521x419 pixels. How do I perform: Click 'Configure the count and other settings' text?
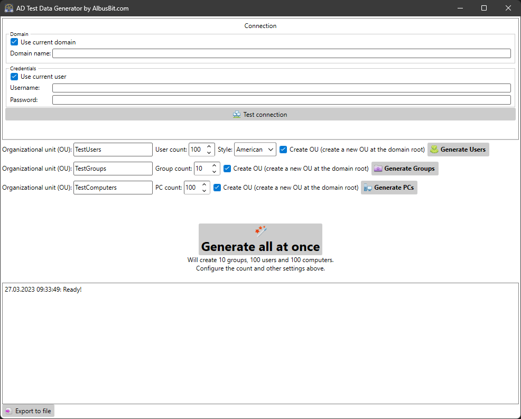click(260, 268)
